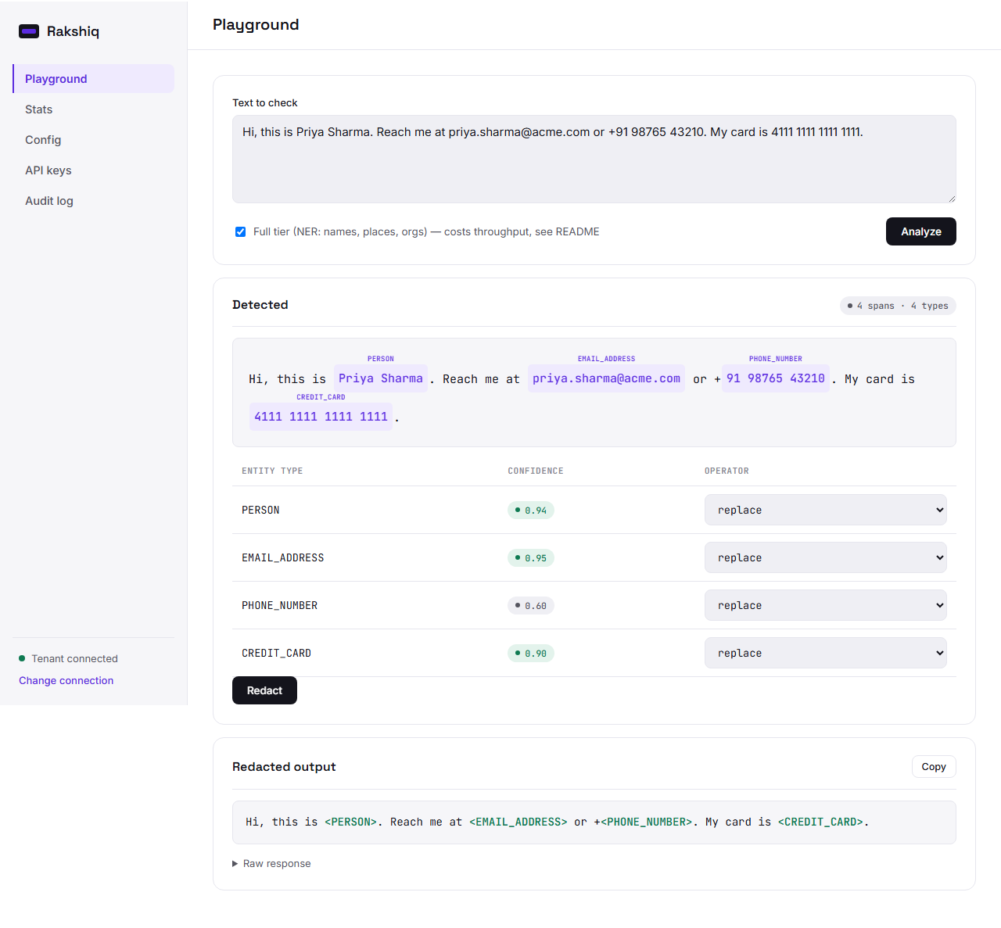The width and height of the screenshot is (1001, 928).
Task: Open the PHONE_NUMBER operator dropdown
Action: tap(825, 605)
